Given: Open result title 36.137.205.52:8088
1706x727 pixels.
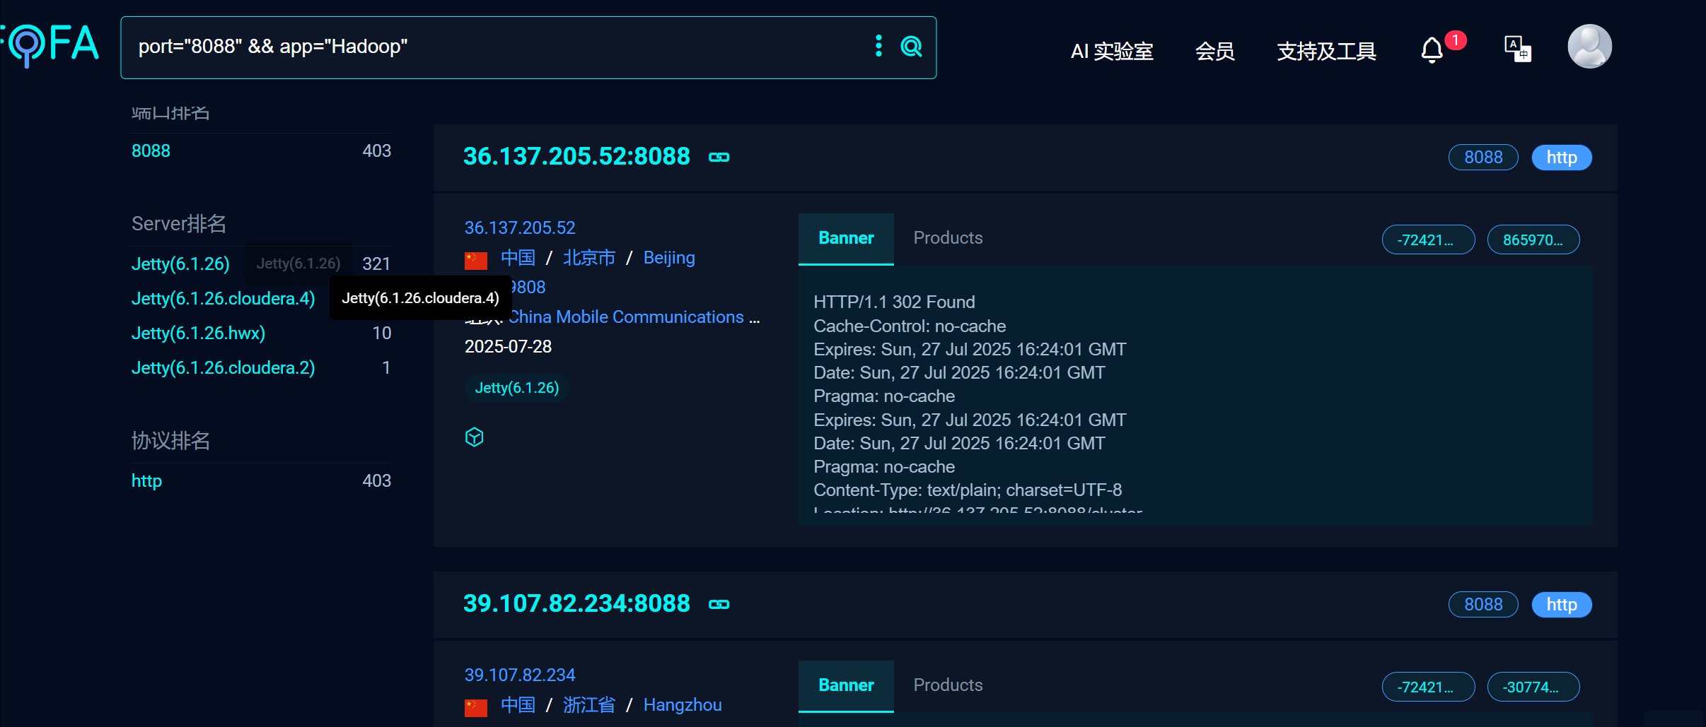Looking at the screenshot, I should point(576,156).
